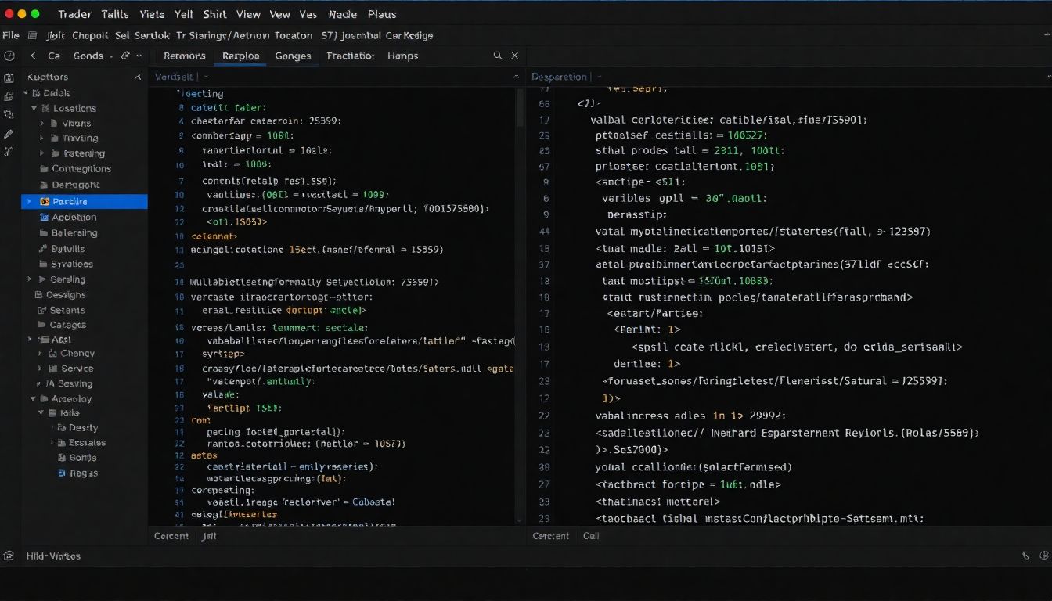Screen dimensions: 1052x601
Task: Switch to the Remons tab
Action: (184, 56)
